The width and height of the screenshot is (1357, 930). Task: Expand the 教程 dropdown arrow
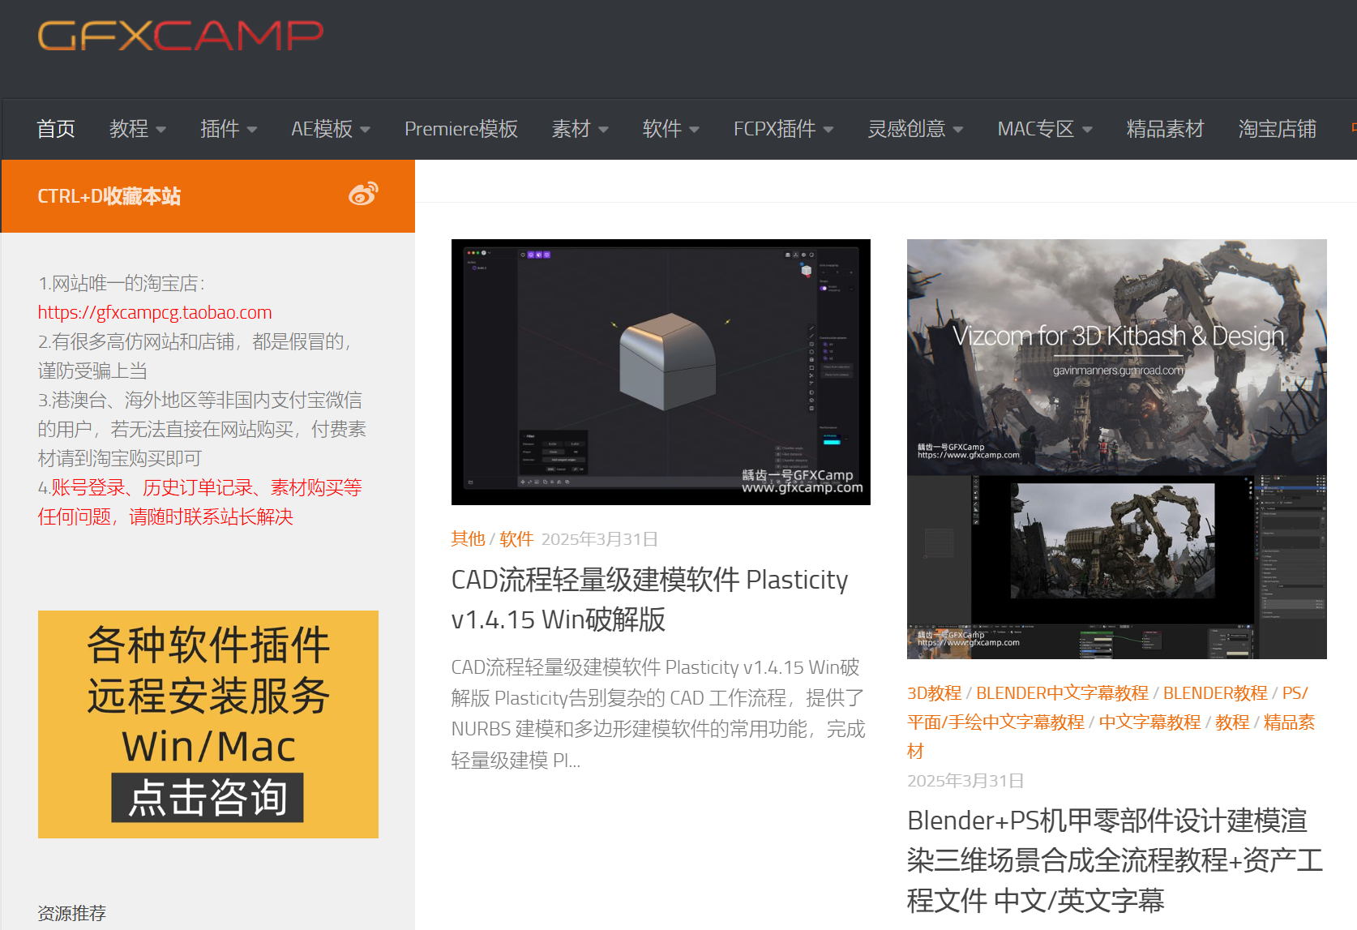(161, 130)
